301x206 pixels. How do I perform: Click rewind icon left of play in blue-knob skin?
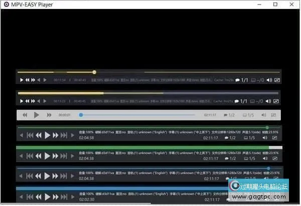point(38,176)
